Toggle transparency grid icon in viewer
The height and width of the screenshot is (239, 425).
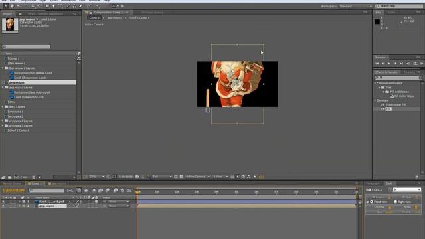(181, 177)
